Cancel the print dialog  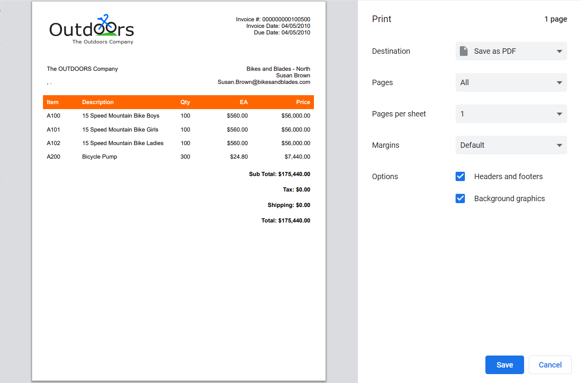(550, 365)
